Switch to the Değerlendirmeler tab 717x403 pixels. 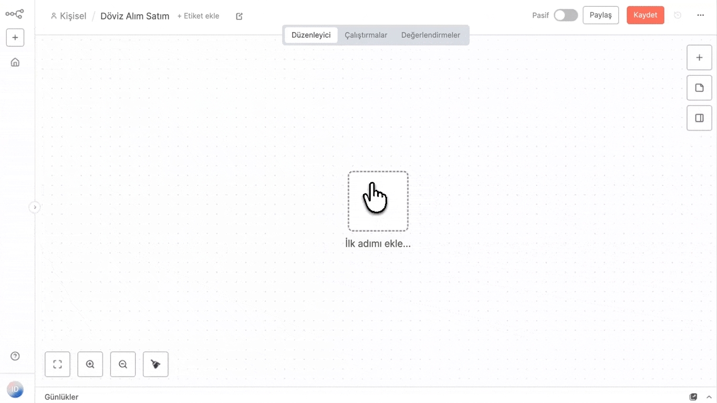point(431,35)
